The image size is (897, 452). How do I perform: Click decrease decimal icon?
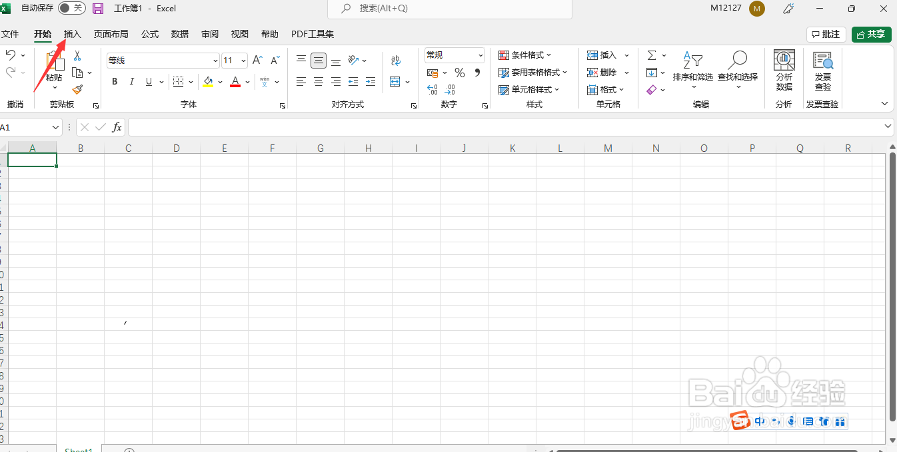(x=450, y=89)
